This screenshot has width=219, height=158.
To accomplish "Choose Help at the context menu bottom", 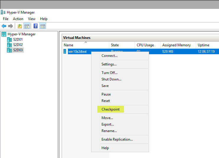I will 120,148.
